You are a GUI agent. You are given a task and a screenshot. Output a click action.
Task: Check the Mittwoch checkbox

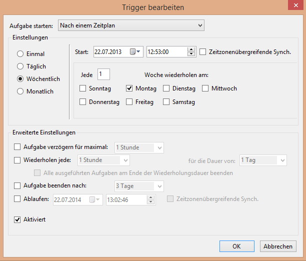[205, 88]
